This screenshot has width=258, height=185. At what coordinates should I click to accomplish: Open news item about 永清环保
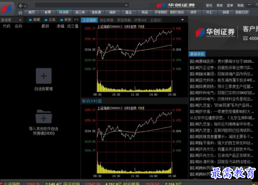pos(222,162)
